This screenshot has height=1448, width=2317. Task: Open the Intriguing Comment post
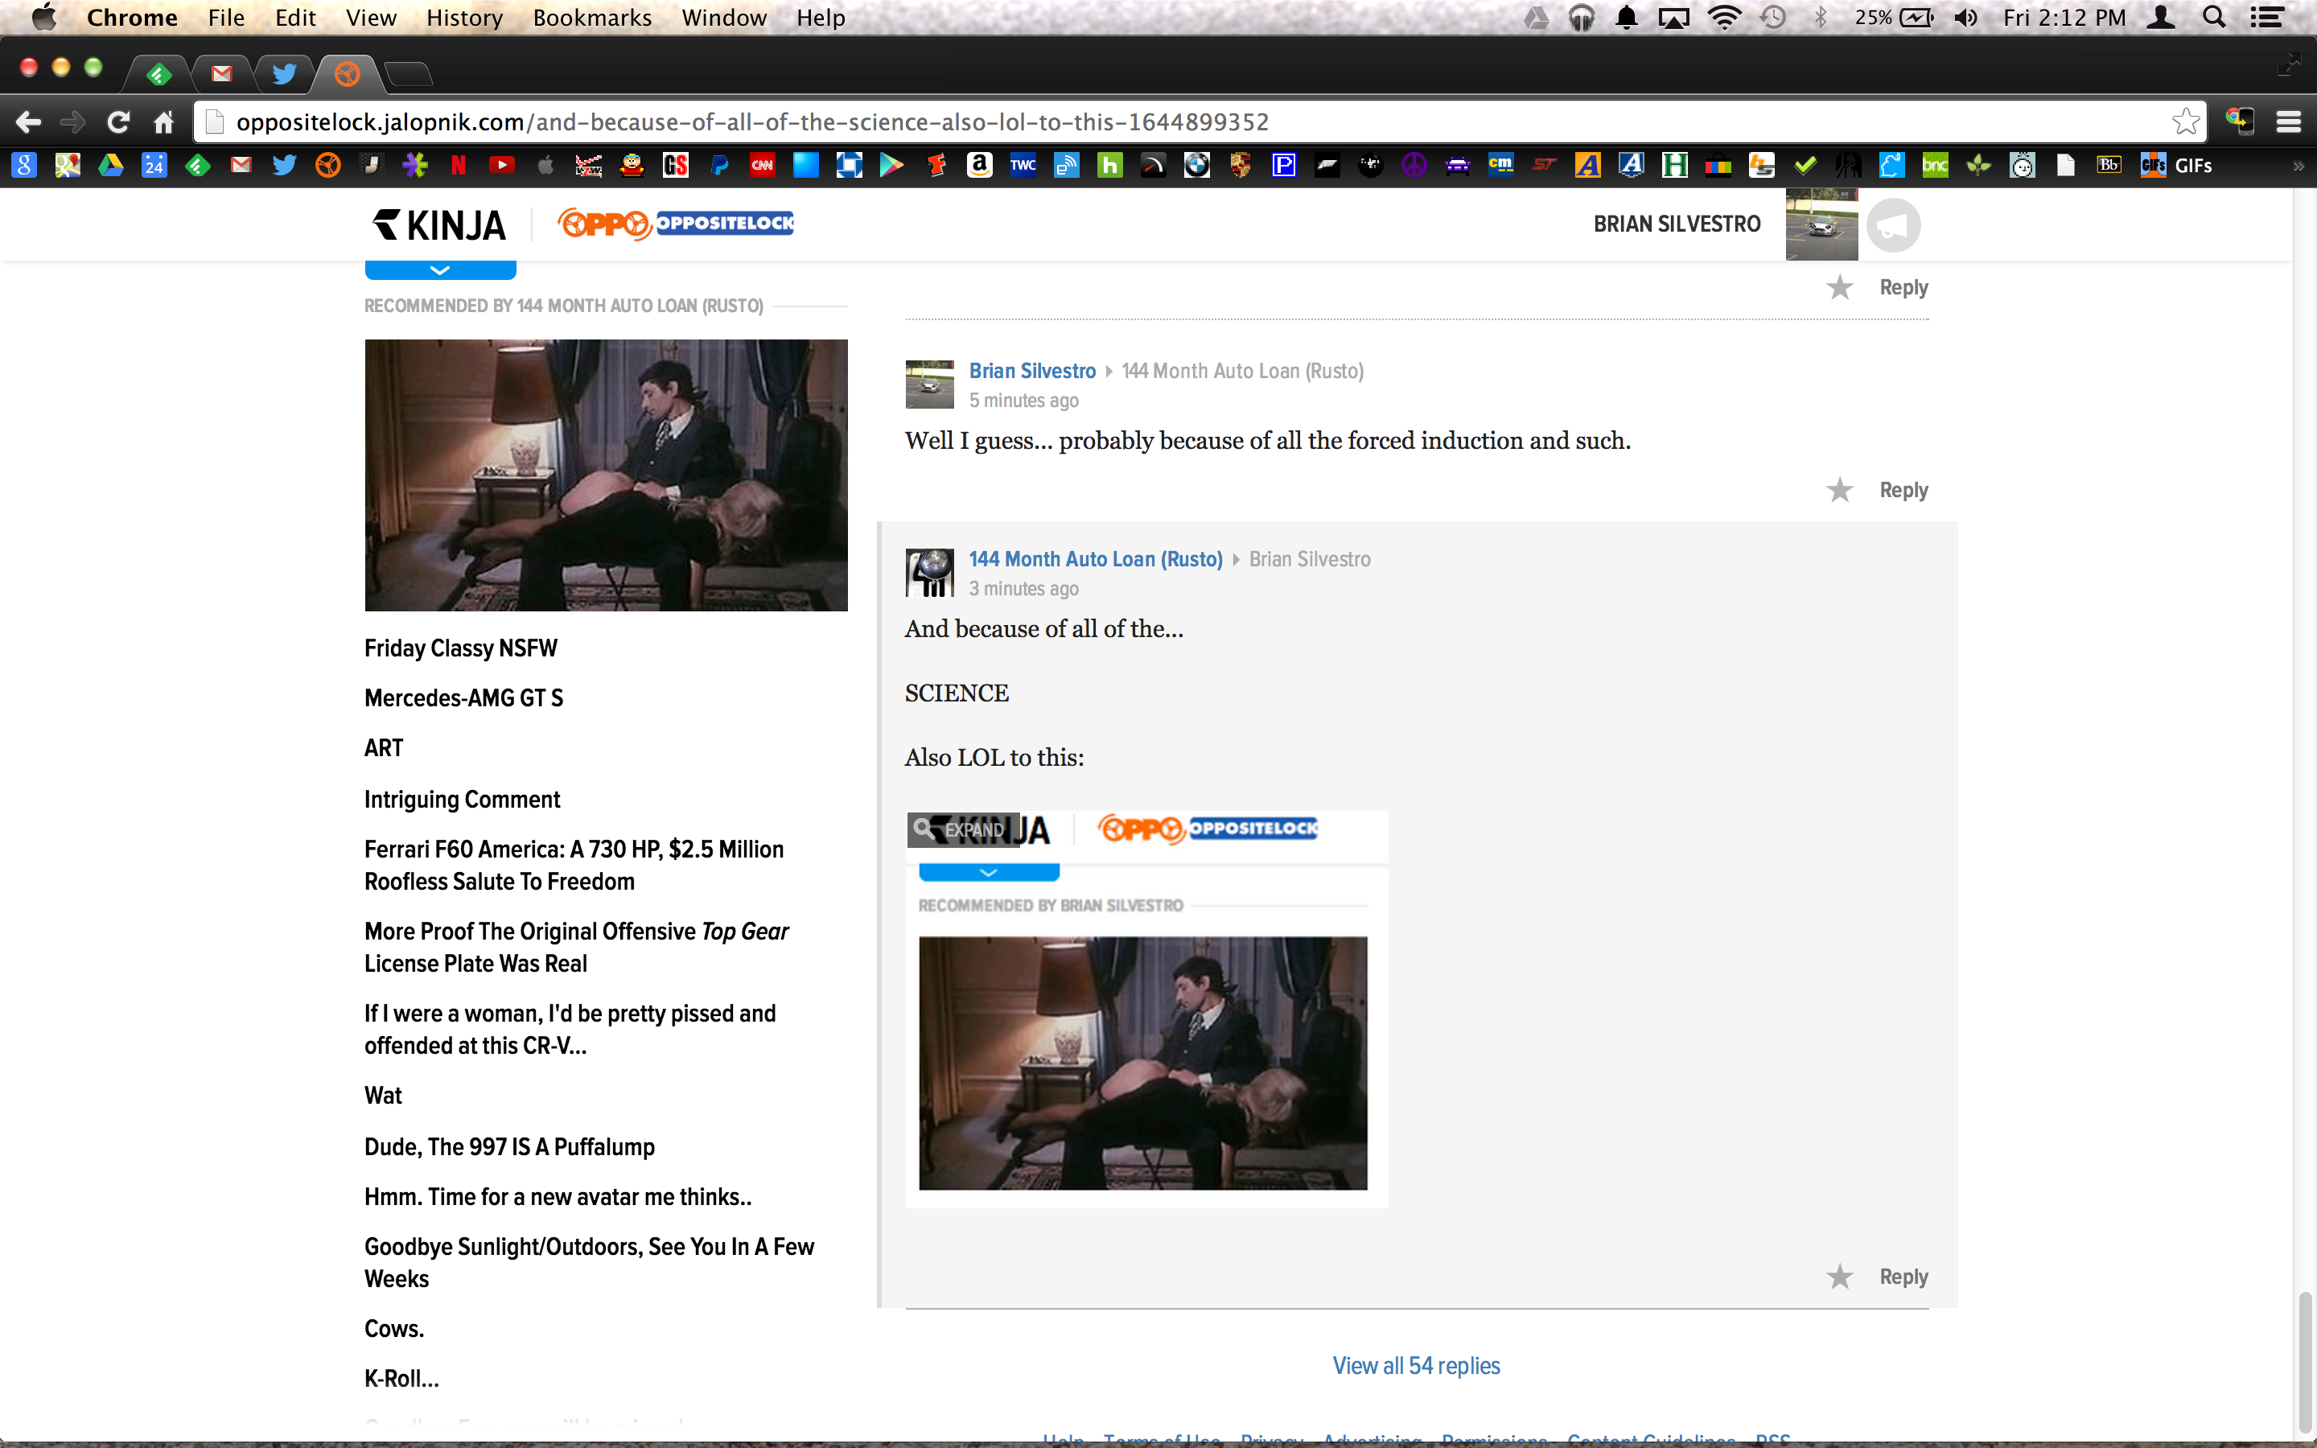[x=463, y=800]
